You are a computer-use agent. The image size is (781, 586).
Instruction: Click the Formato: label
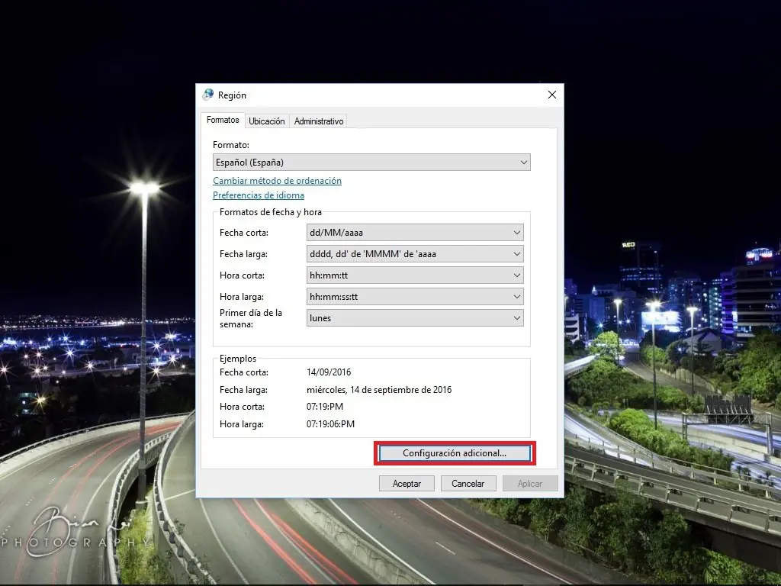(x=231, y=145)
